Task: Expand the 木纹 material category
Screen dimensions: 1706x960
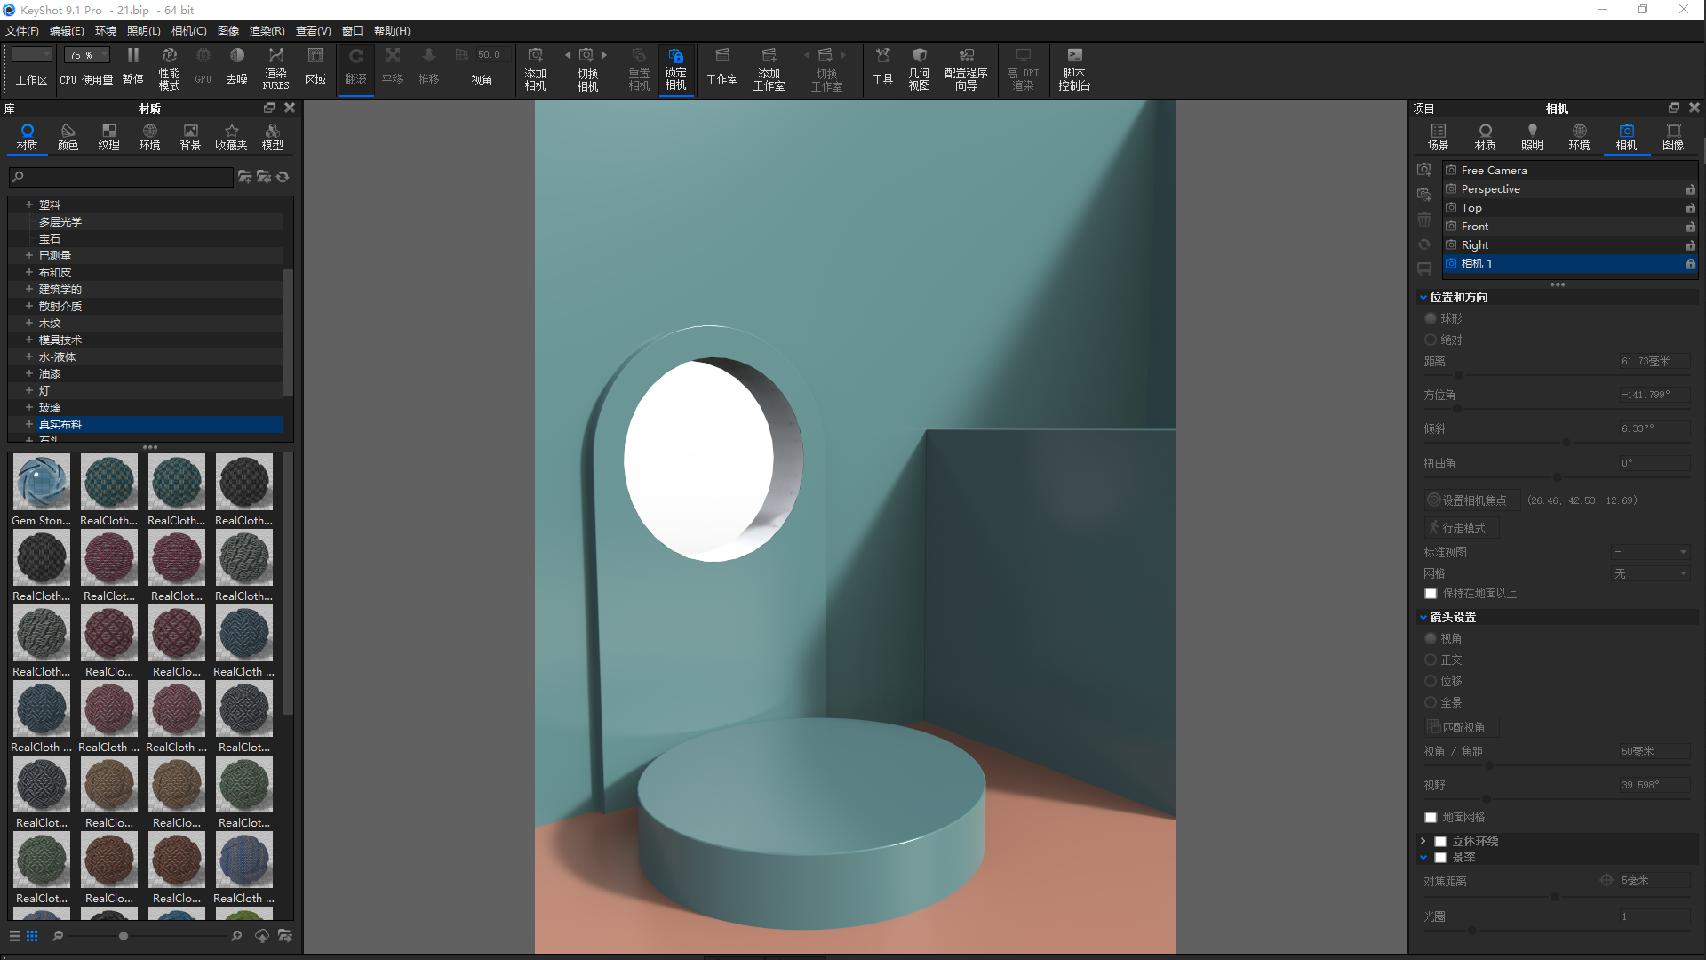Action: tap(28, 323)
